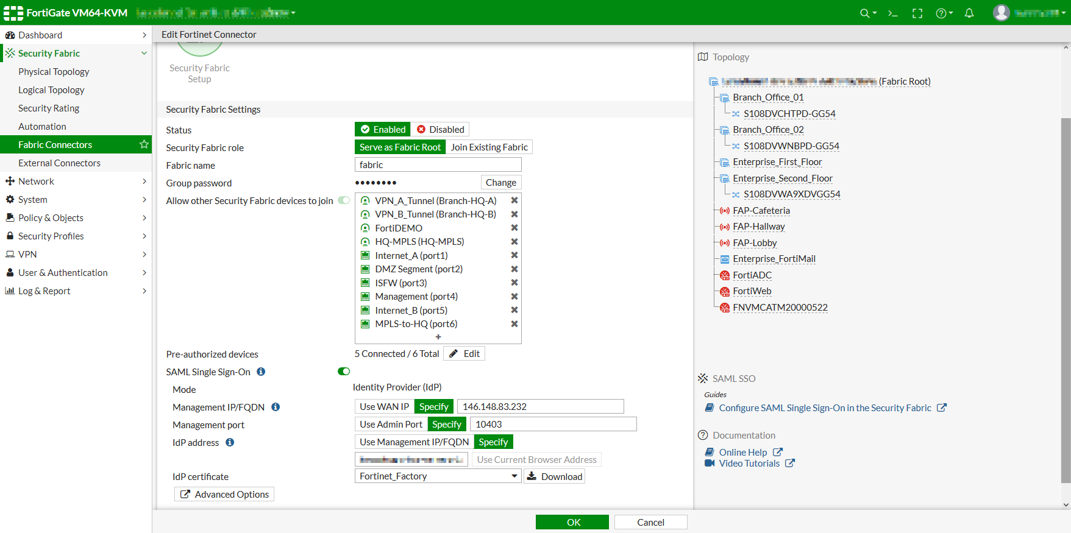This screenshot has height=533, width=1071.
Task: Open the CLI console icon
Action: [893, 13]
